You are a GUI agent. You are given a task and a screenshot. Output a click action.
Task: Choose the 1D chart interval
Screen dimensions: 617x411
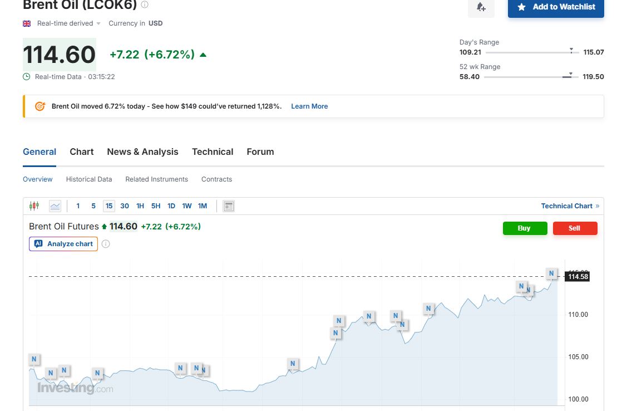point(171,206)
